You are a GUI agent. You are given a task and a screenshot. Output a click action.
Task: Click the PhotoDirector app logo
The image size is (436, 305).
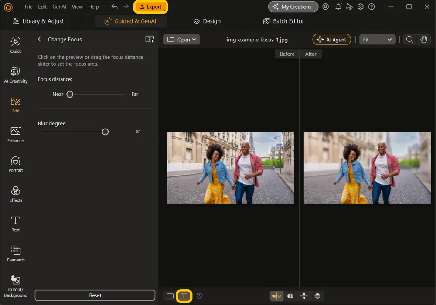pyautogui.click(x=8, y=7)
